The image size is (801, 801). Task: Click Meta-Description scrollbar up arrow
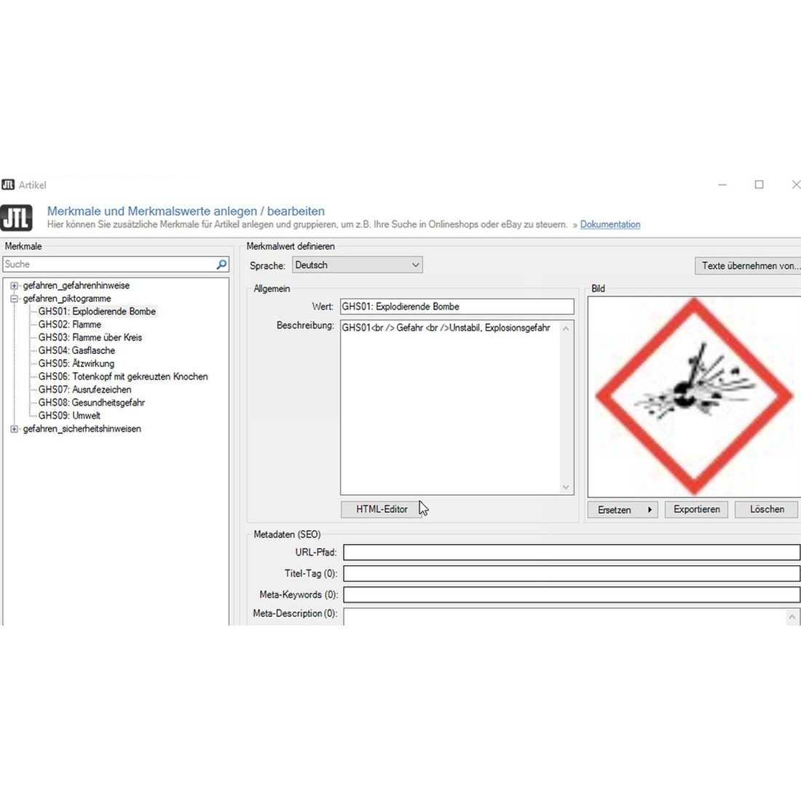point(792,617)
